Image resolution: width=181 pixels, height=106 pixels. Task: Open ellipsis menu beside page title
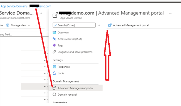coord(170,13)
